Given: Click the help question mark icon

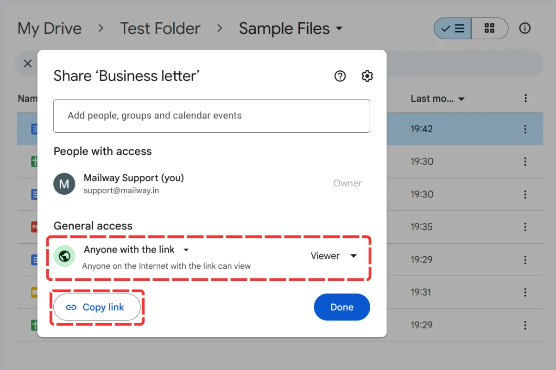Looking at the screenshot, I should pyautogui.click(x=340, y=76).
